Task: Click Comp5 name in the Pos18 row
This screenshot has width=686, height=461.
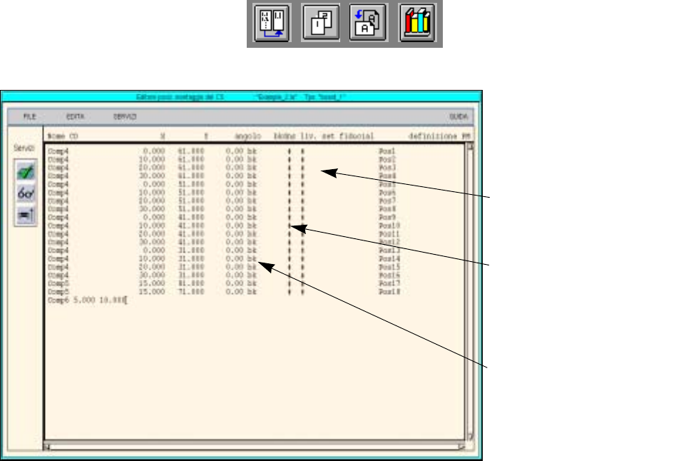Action: 58,292
